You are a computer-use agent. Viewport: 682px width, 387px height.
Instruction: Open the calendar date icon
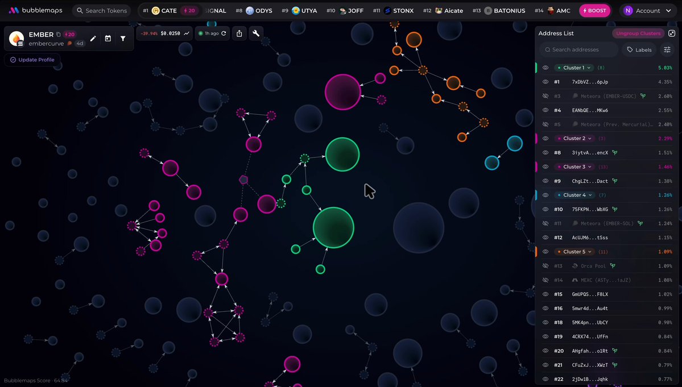tap(108, 39)
